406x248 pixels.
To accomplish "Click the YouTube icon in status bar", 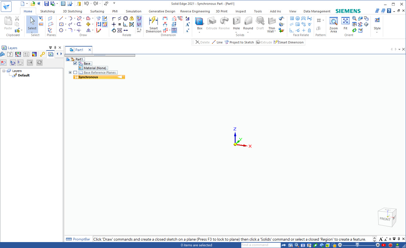I will pos(384,245).
